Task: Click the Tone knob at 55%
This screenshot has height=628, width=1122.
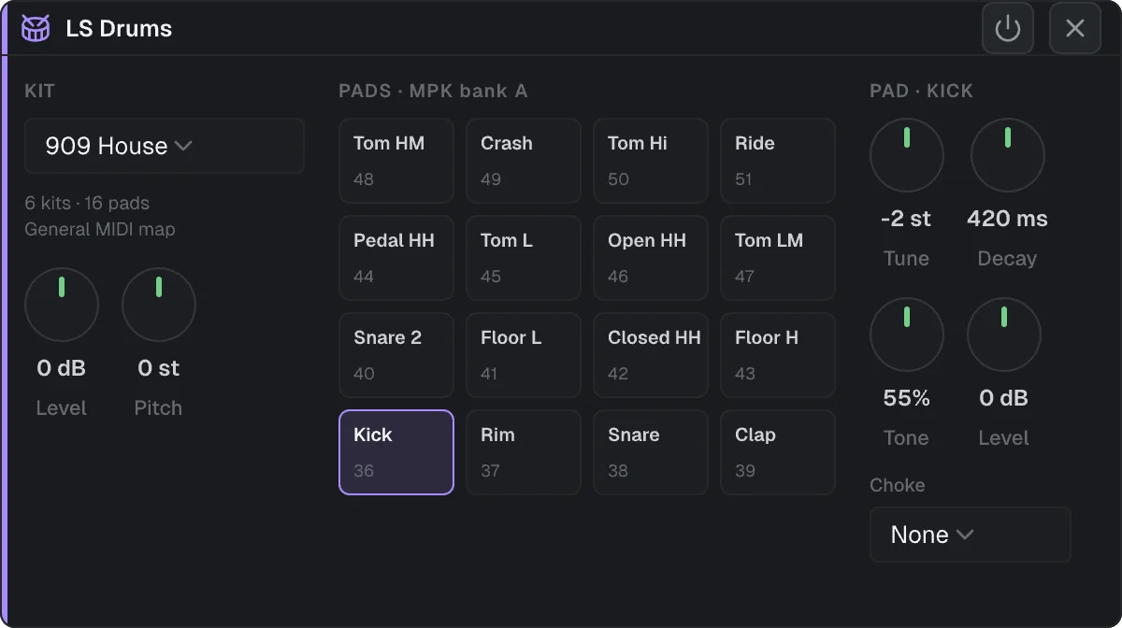Action: (907, 335)
